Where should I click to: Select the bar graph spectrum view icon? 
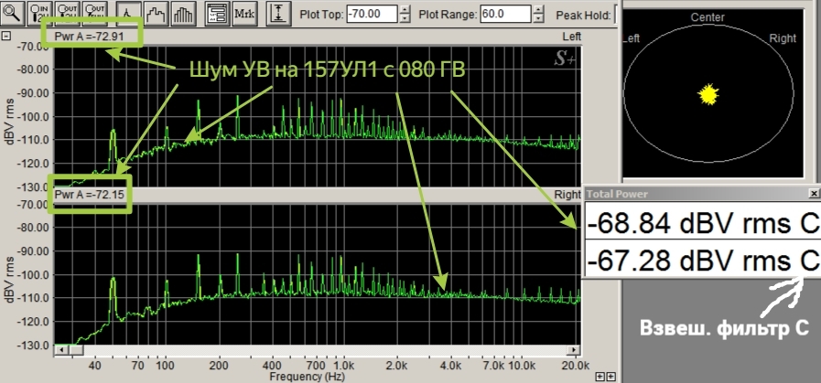183,14
